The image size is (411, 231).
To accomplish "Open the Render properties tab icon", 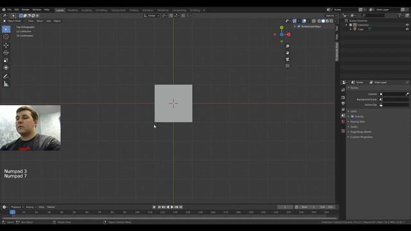I will (x=343, y=98).
